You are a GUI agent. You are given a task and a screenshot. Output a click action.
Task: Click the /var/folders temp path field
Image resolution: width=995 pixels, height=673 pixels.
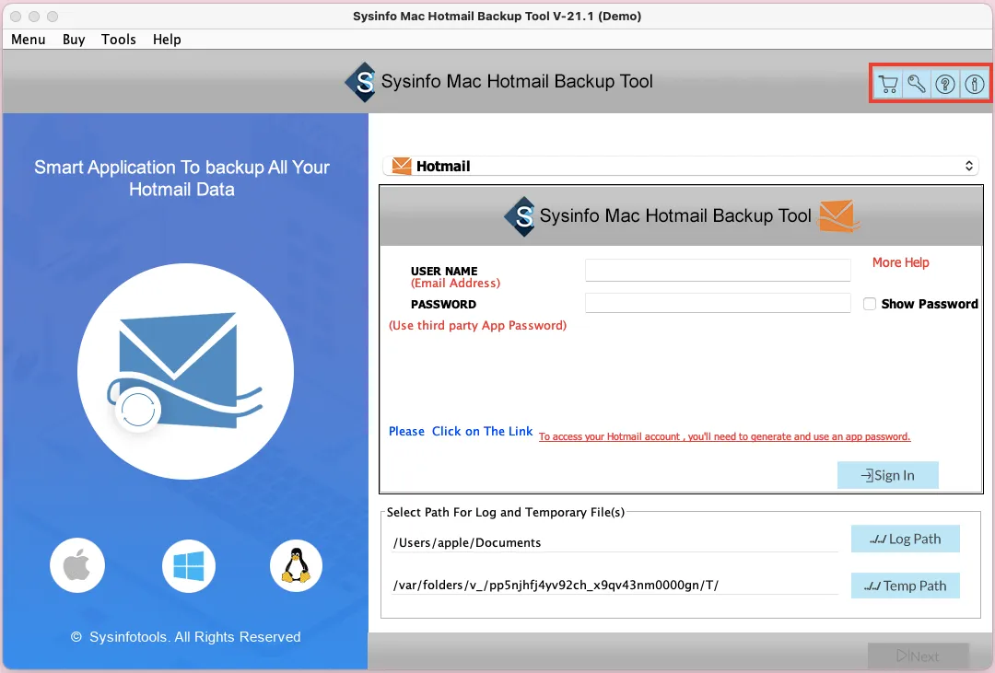(615, 585)
